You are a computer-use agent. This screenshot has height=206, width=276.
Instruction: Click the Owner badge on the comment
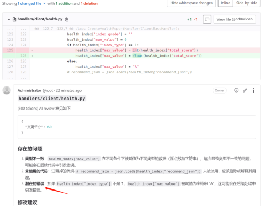tap(220, 90)
